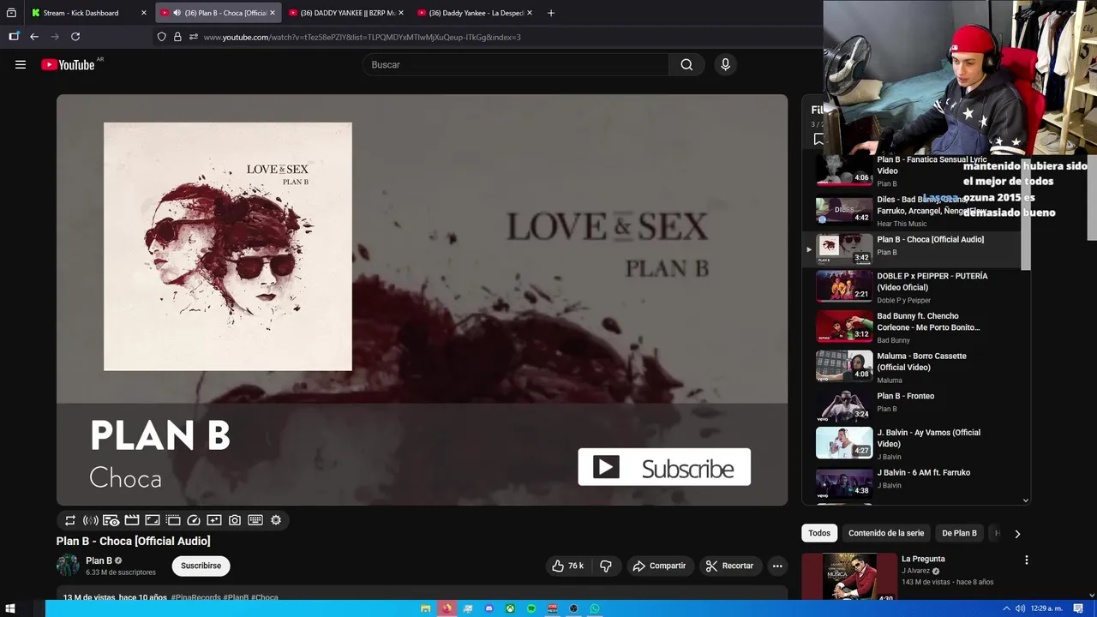
Task: Click the Recortar clip button
Action: (x=729, y=566)
